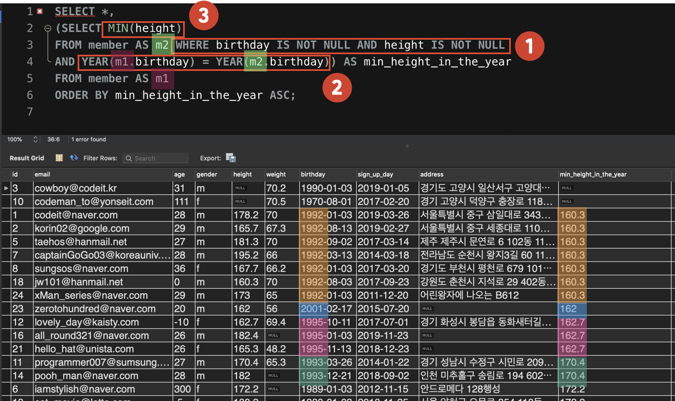Click the Result Grid columns icon
This screenshot has height=401, width=675.
(x=59, y=158)
